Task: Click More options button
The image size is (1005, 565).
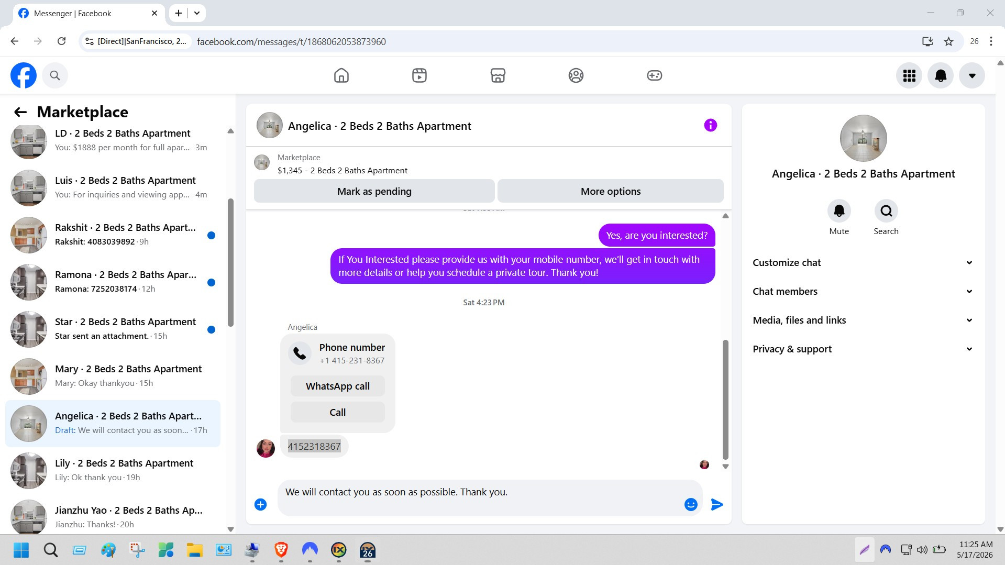Action: pos(611,191)
